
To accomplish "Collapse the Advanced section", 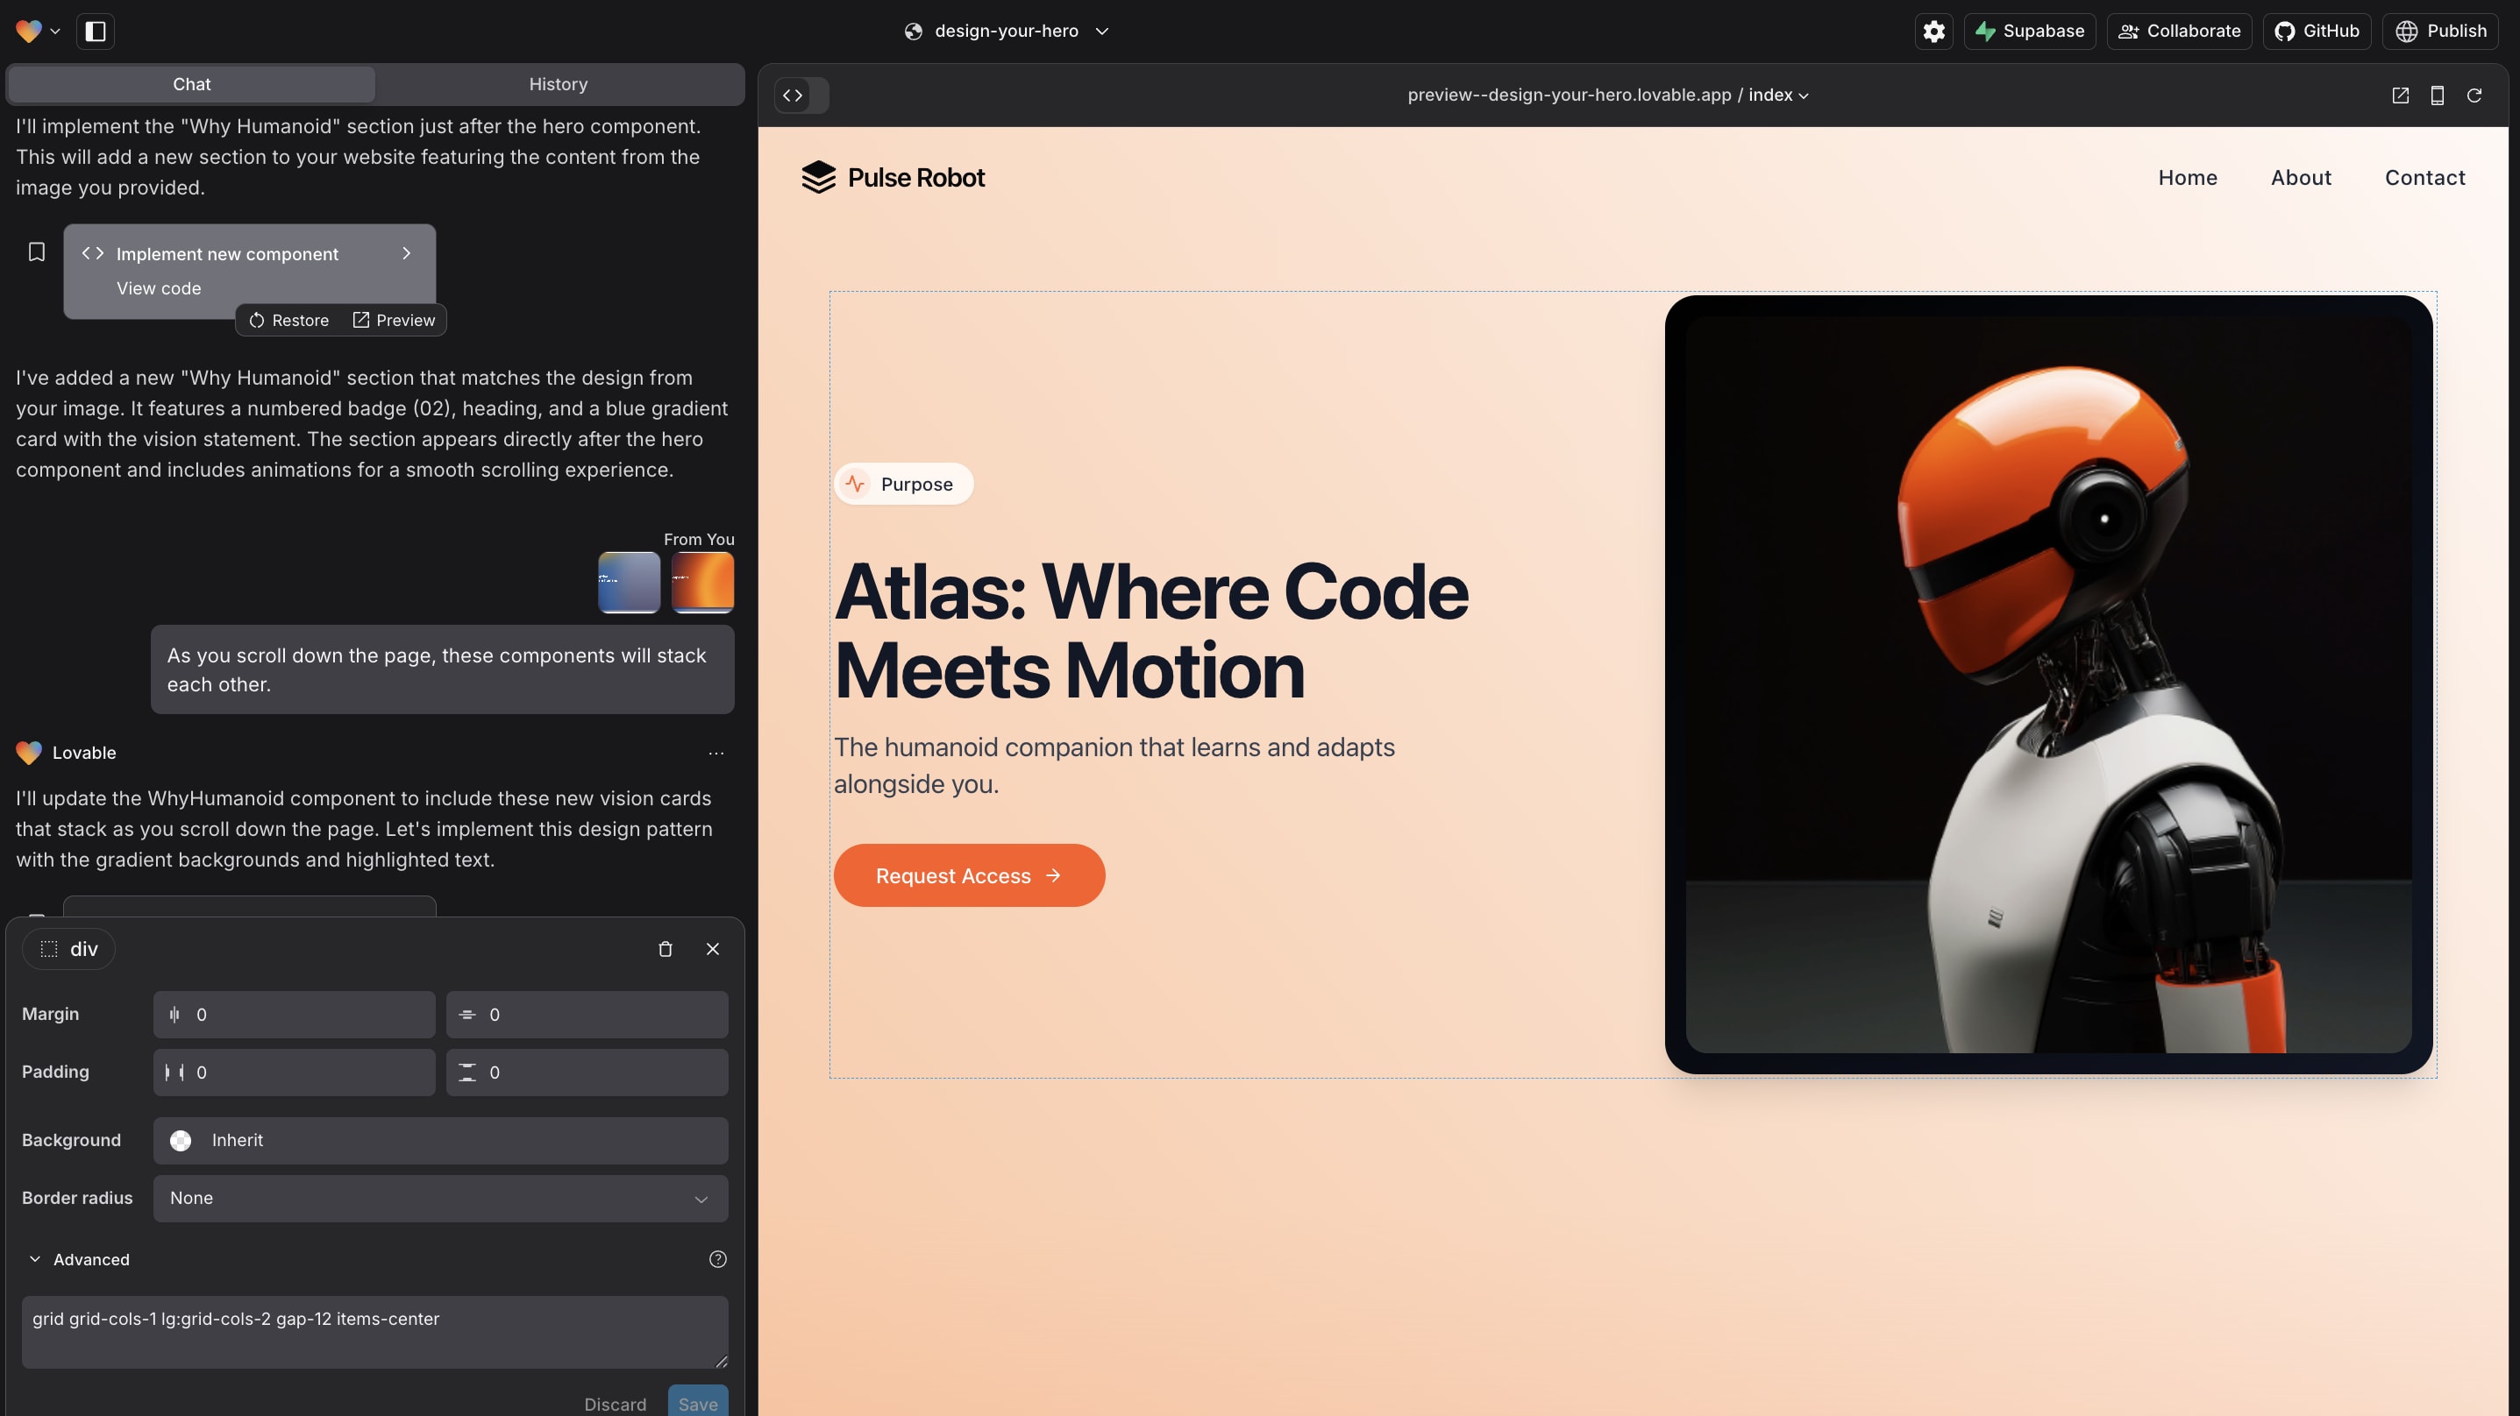I will [78, 1259].
